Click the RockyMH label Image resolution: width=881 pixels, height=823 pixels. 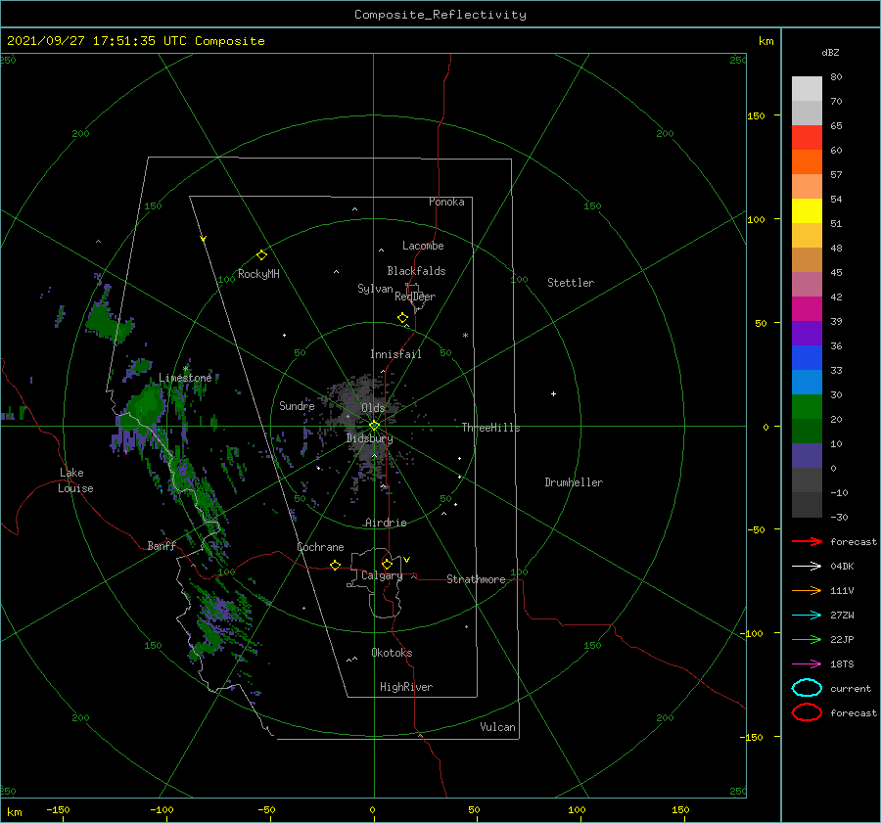pos(258,274)
